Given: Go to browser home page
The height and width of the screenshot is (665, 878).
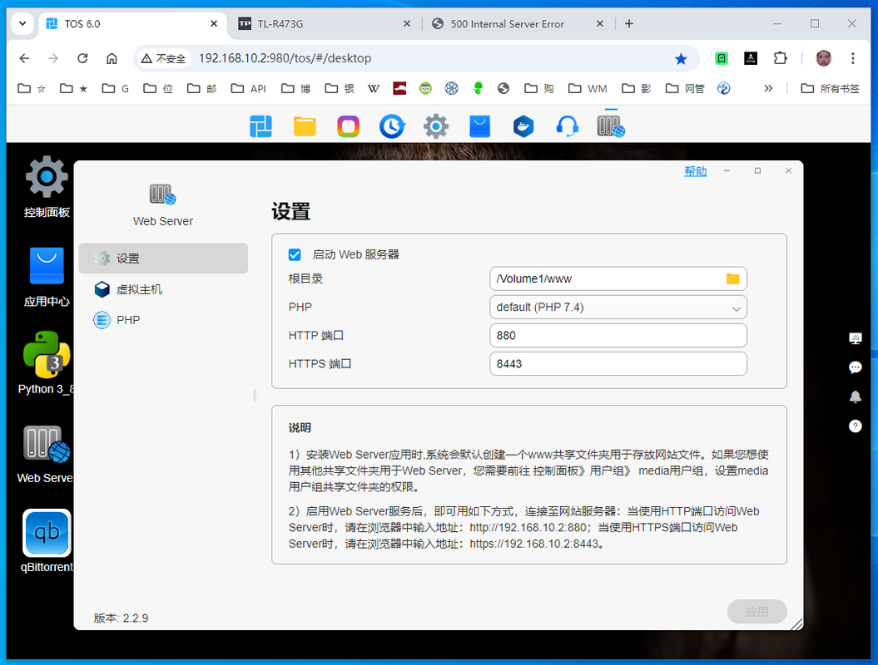Looking at the screenshot, I should click(x=112, y=58).
